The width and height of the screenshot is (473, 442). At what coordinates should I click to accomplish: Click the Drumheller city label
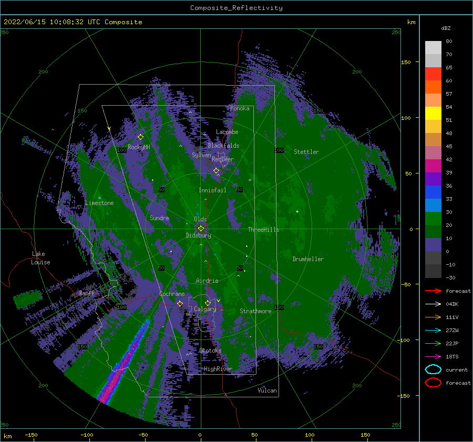click(308, 259)
